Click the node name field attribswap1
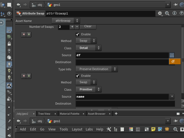 (x=100, y=13)
